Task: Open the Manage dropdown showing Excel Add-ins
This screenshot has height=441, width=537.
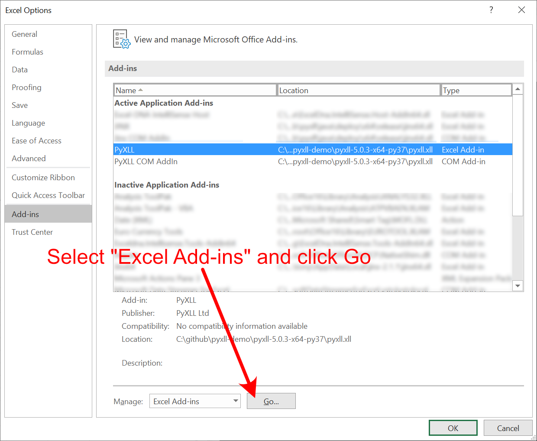Action: (195, 401)
